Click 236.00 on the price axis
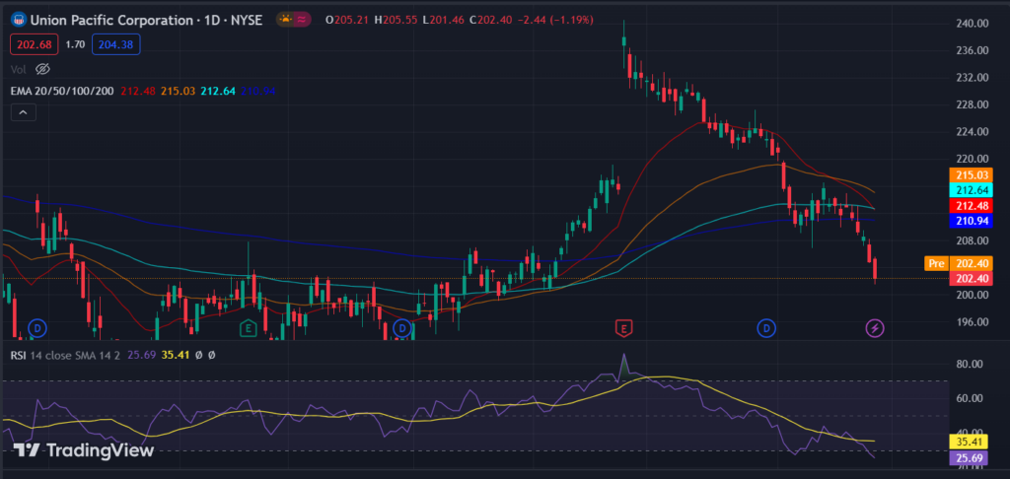Screen dimensions: 1010x479 (974, 50)
